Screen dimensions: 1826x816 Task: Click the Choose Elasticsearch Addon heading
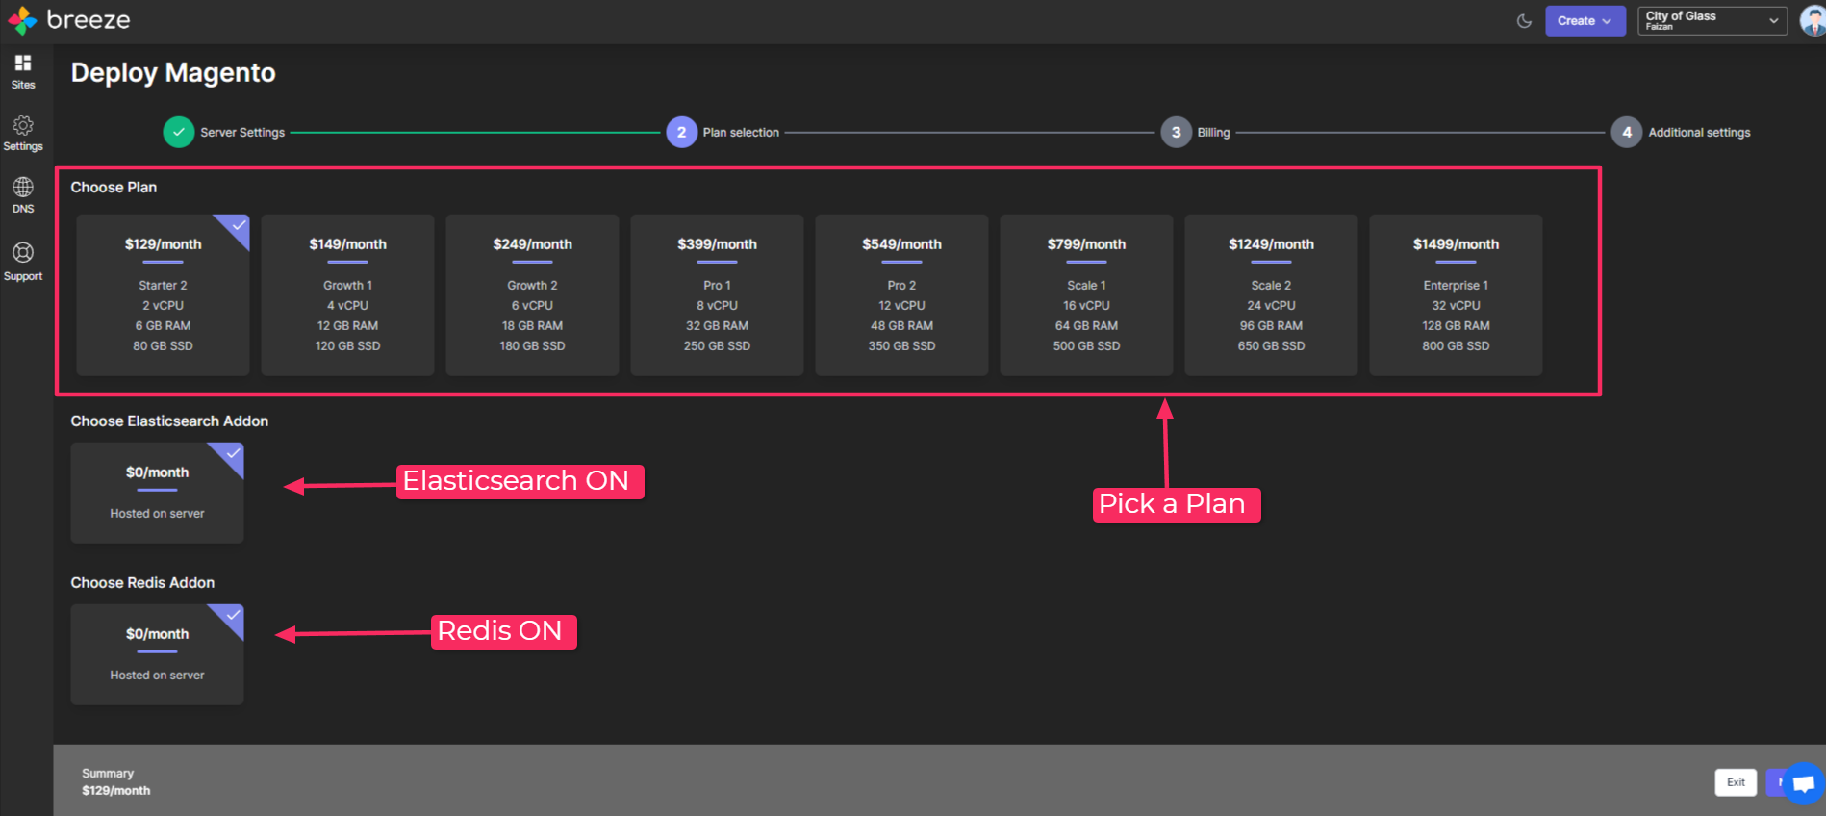point(169,421)
